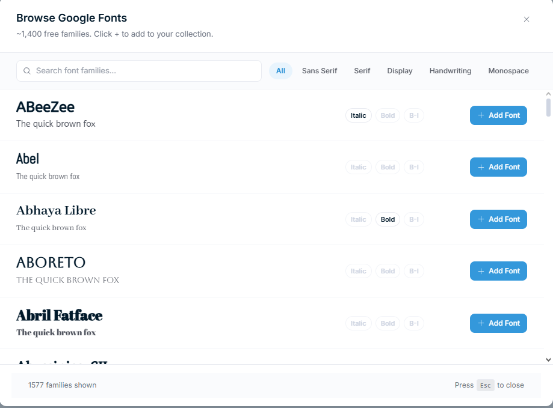
Task: Click the Browse Google Fonts heading
Action: pos(72,18)
